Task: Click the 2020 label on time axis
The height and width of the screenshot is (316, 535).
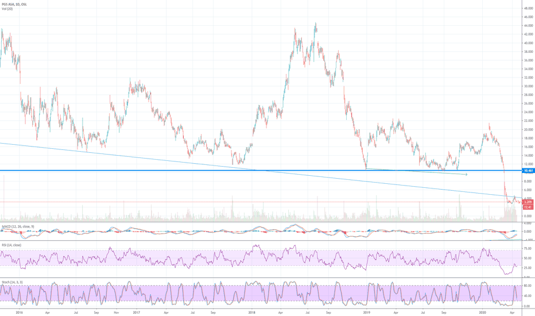Action: click(482, 312)
